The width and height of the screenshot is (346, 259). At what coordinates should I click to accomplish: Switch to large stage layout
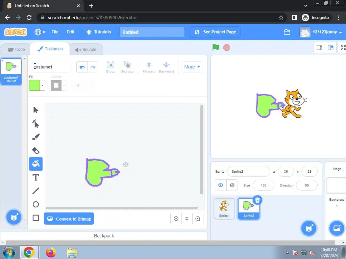tap(330, 48)
